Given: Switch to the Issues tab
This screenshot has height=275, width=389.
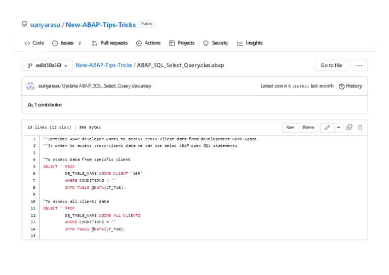Looking at the screenshot, I should [66, 43].
